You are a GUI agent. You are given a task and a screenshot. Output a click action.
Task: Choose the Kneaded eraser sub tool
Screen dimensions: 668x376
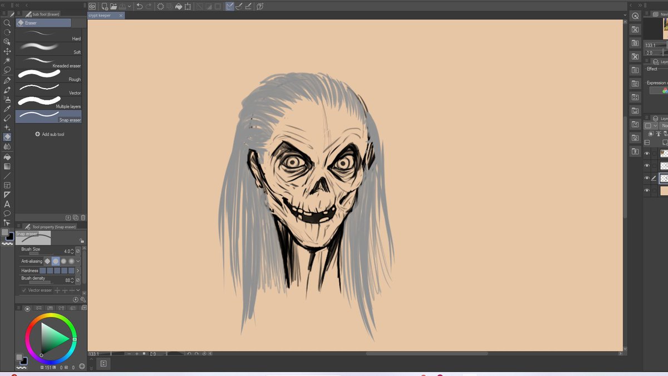point(49,62)
